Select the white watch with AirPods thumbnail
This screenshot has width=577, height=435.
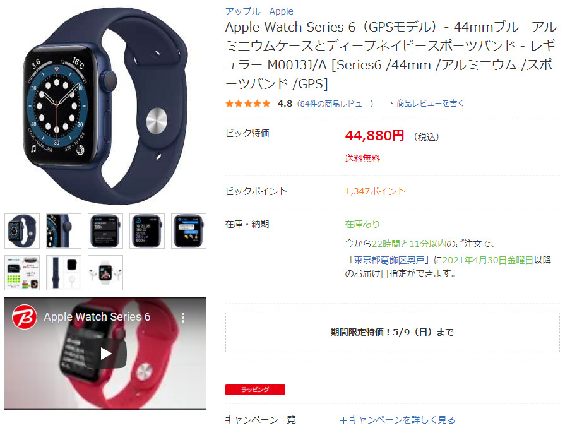[105, 273]
